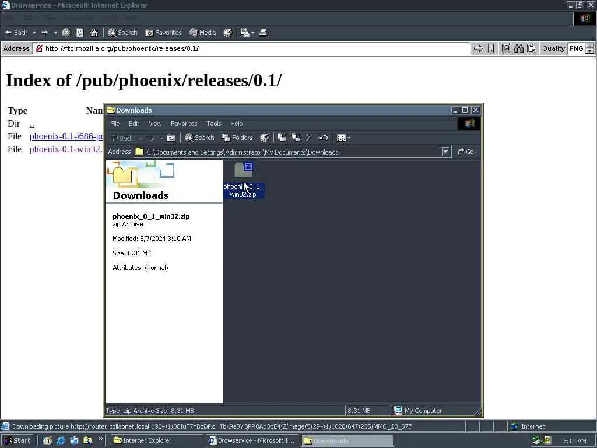The height and width of the screenshot is (448, 597).
Task: Open the File menu in Downloads window
Action: pyautogui.click(x=115, y=124)
